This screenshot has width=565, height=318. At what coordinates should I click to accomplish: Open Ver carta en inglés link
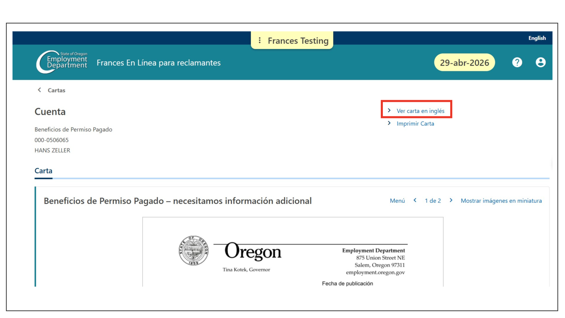coord(421,111)
